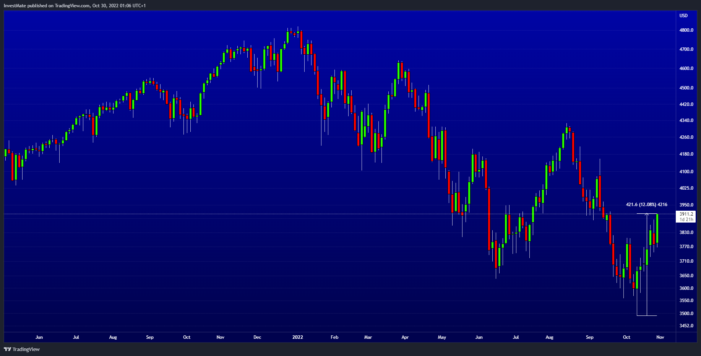Click the Jun label at the time axis start
This screenshot has width=701, height=356.
39,337
